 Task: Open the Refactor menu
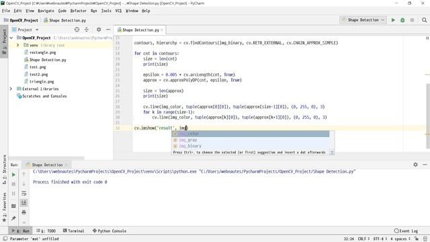tap(79, 11)
